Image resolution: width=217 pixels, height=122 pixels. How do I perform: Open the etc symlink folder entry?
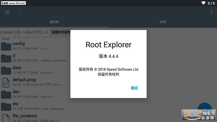coord(35,106)
